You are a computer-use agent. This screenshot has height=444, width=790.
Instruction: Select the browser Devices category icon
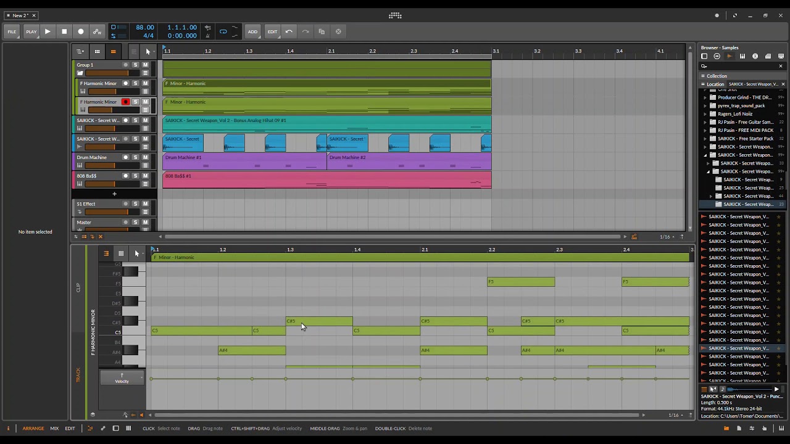click(x=704, y=56)
